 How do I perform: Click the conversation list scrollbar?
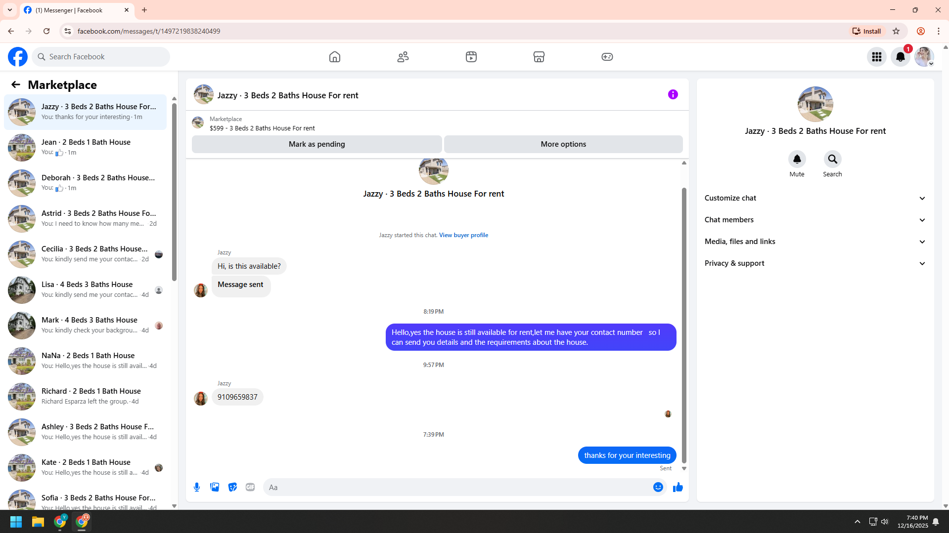click(174, 192)
